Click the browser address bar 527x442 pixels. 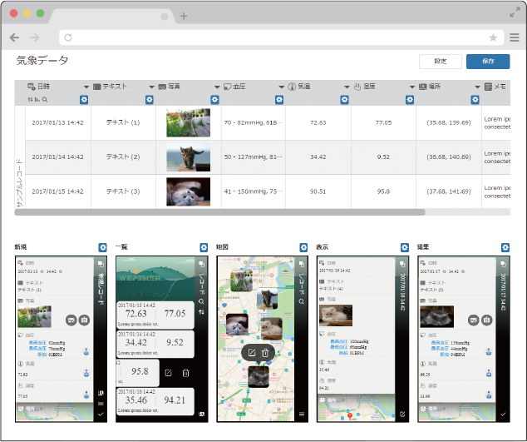point(274,37)
